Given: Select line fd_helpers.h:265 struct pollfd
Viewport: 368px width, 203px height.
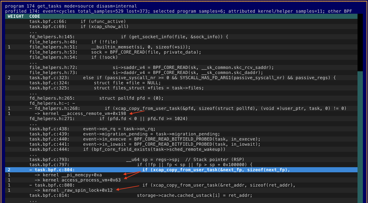Looking at the screenshot, I should (181, 98).
